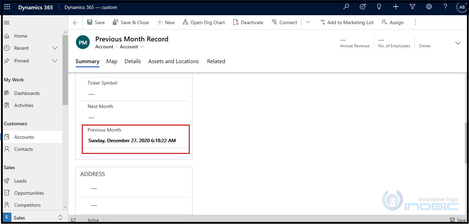Click Add to Marketing List
The width and height of the screenshot is (469, 224).
pos(346,22)
